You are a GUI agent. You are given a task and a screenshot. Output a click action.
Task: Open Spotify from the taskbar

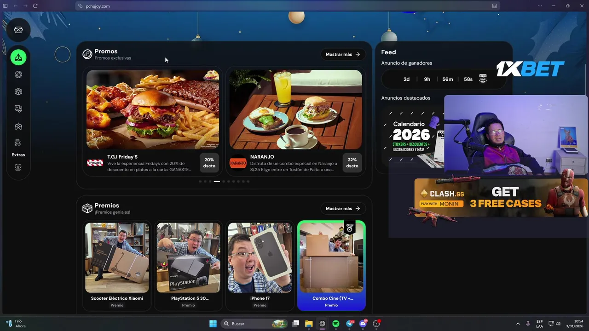coord(336,324)
